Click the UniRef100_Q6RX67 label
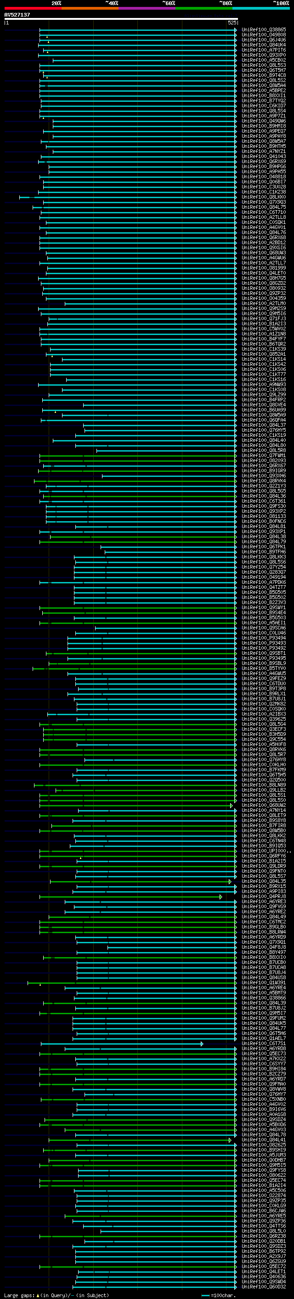Viewport: 294px width, 1299px height. point(264,465)
